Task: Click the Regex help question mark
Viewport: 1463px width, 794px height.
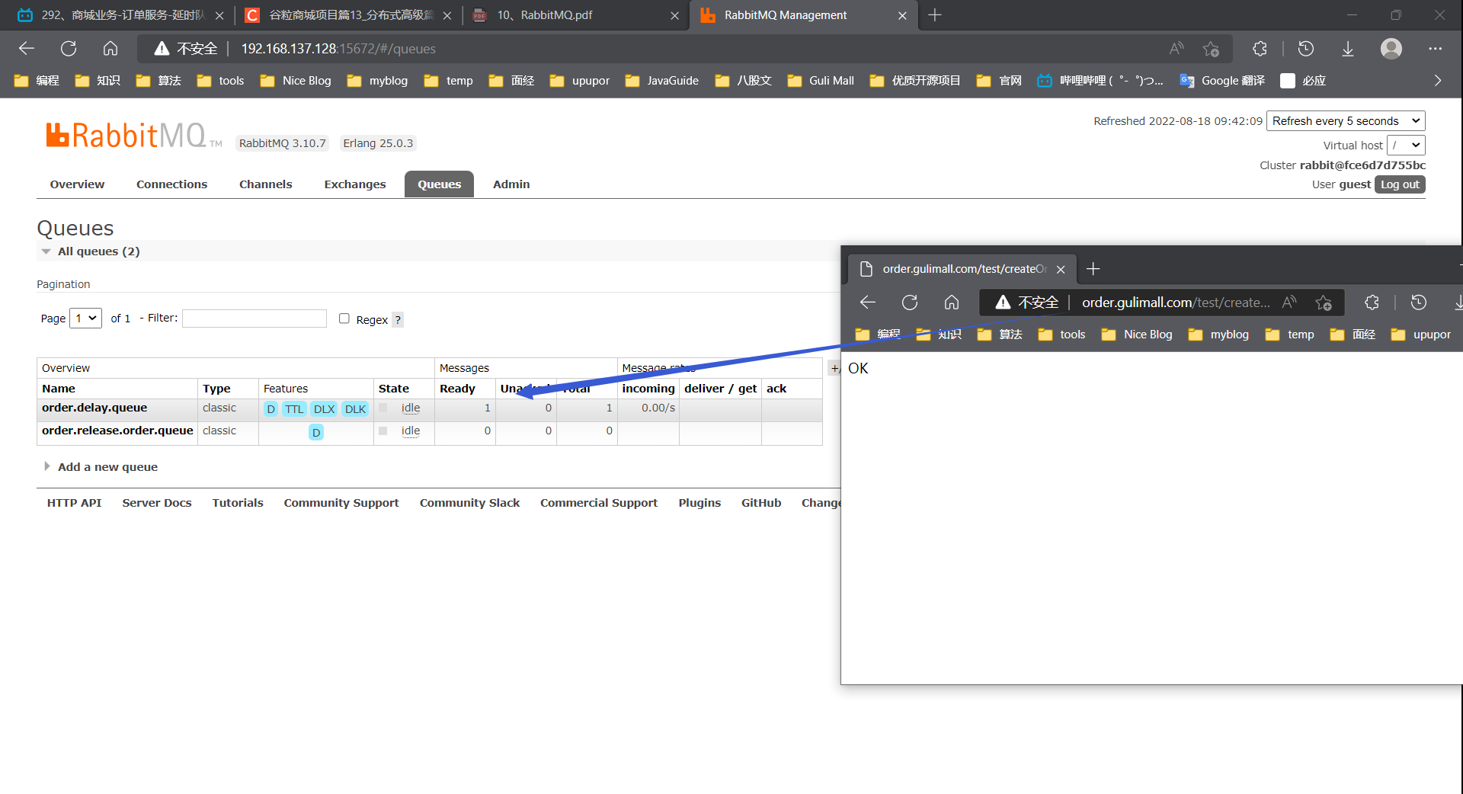Action: (398, 320)
